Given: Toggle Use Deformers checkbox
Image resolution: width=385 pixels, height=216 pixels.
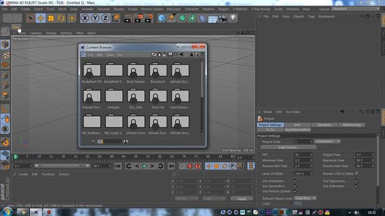Looking at the screenshot, I should point(357,186).
